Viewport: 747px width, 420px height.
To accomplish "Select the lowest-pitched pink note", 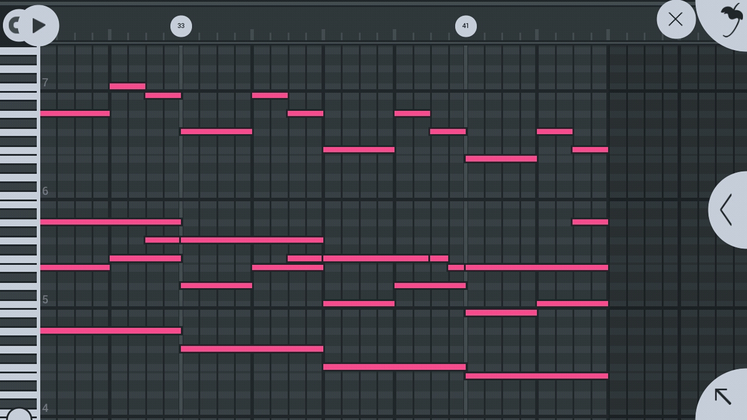I will pyautogui.click(x=537, y=376).
